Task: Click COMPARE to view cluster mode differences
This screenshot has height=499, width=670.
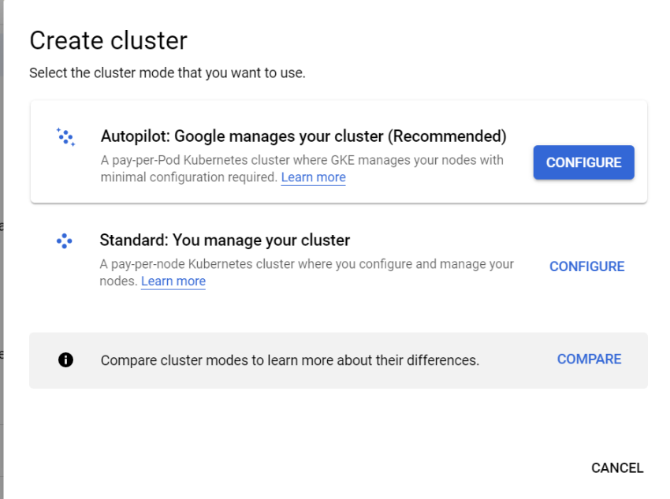Action: click(x=589, y=359)
